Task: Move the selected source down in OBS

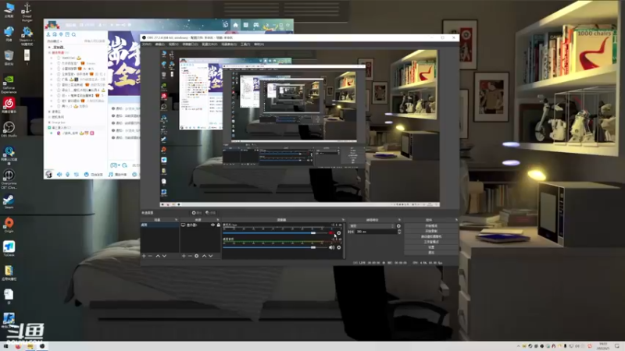Action: point(210,256)
